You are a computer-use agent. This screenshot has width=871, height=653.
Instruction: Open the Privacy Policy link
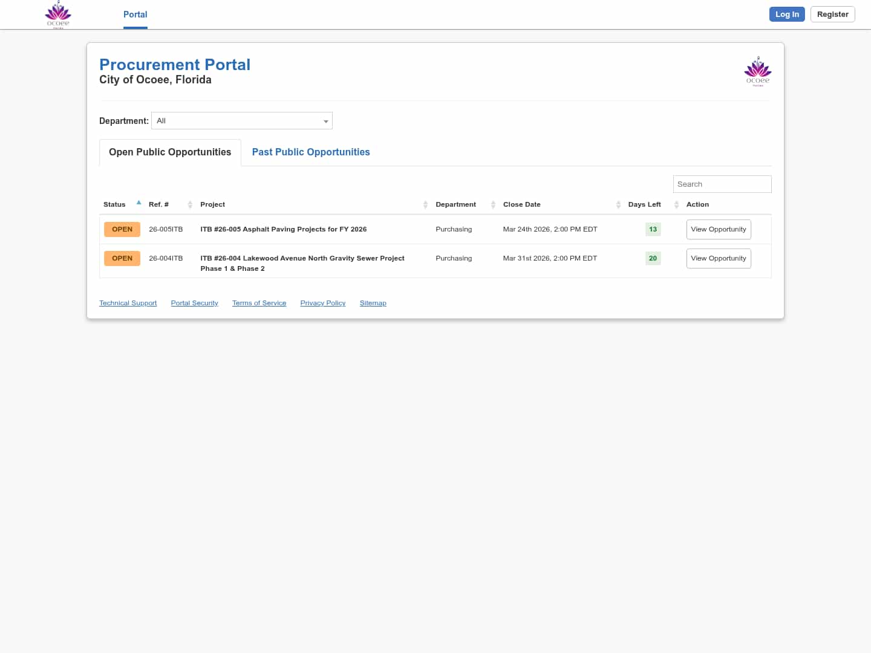pyautogui.click(x=322, y=303)
